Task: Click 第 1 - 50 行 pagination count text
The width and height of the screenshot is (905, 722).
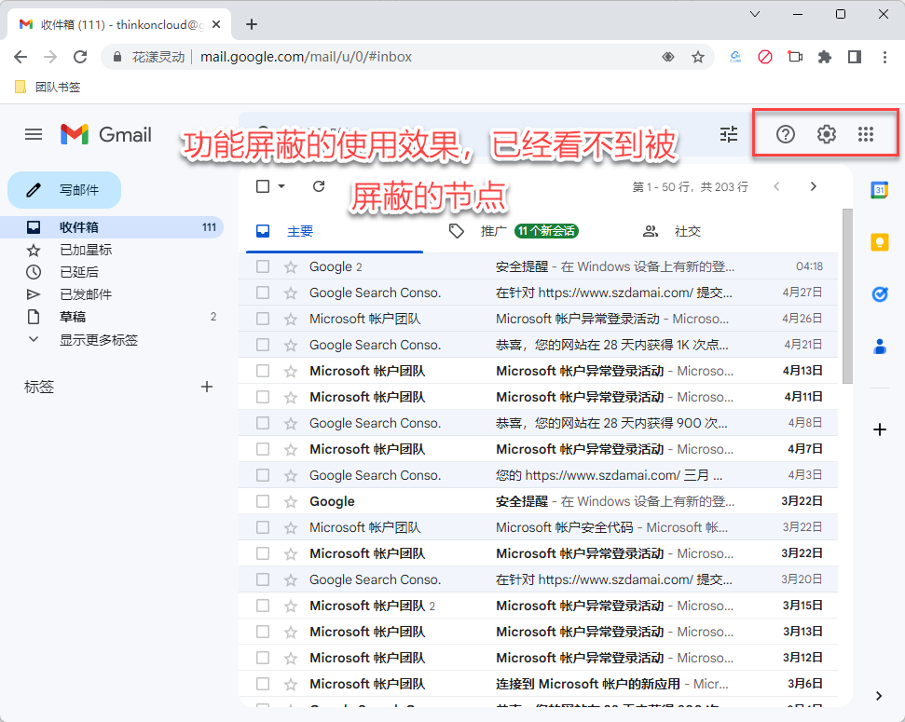Action: tap(691, 186)
